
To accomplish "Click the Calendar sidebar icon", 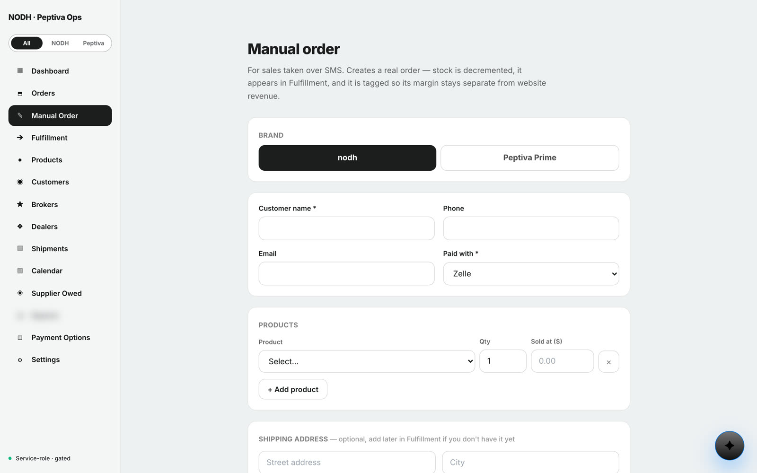I will point(20,271).
